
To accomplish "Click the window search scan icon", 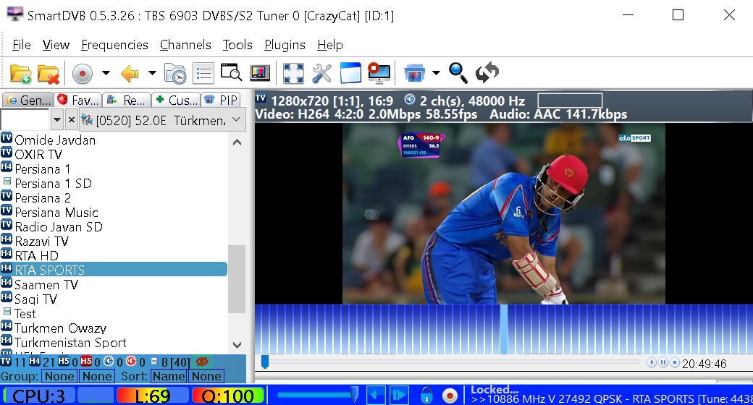I will pos(231,73).
